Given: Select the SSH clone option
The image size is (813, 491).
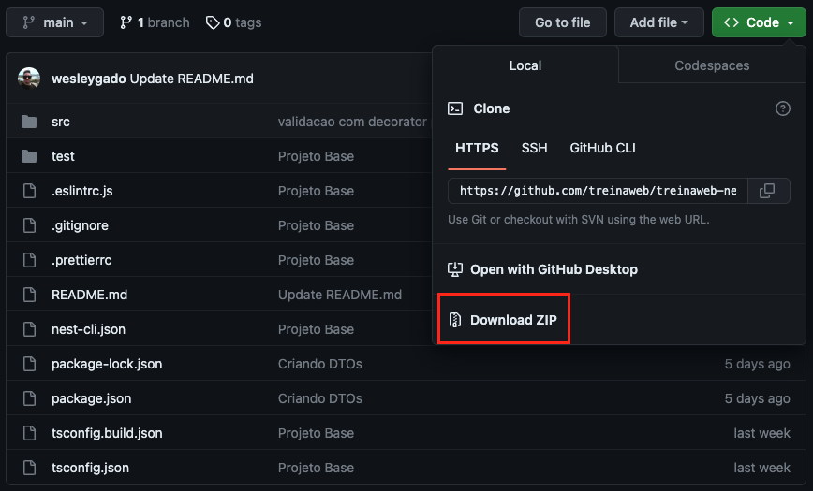Looking at the screenshot, I should coord(534,148).
